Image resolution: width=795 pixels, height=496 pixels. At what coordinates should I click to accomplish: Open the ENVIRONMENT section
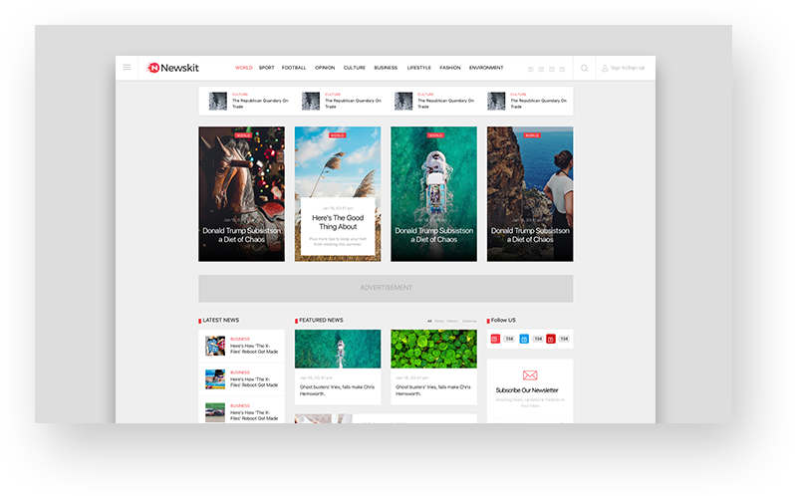point(486,68)
